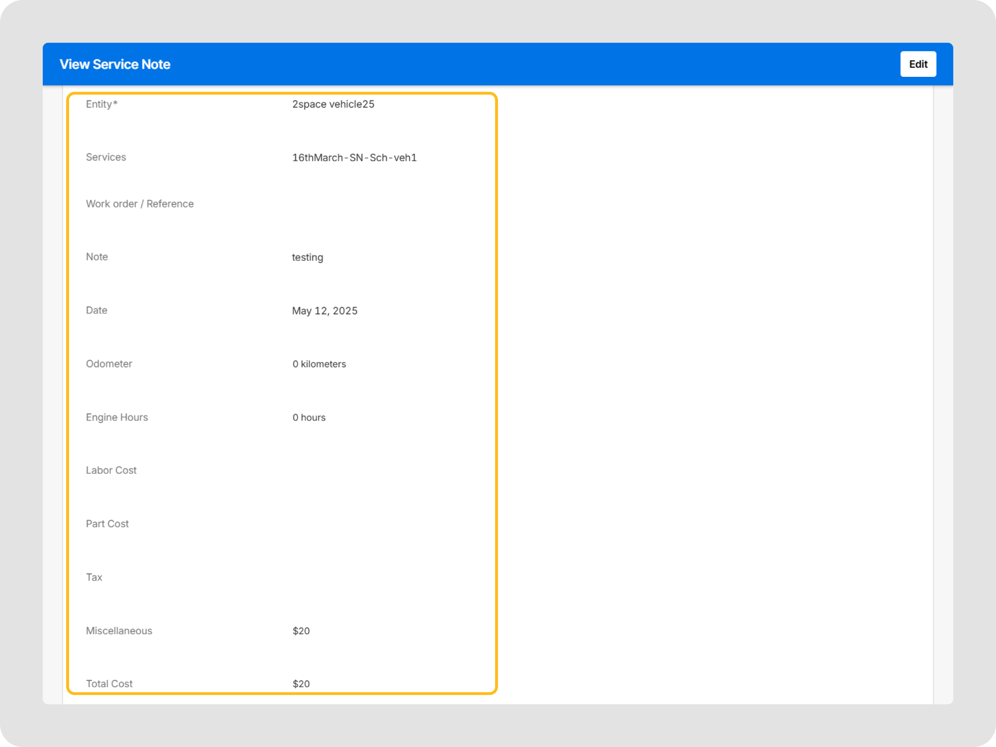Viewport: 996px width, 747px height.
Task: Click the Services label
Action: [106, 157]
